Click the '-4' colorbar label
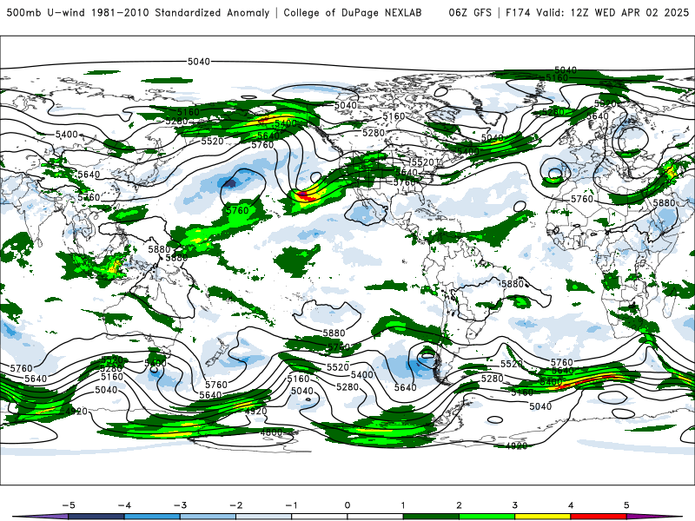Viewport: 695px width, 521px height. click(124, 505)
